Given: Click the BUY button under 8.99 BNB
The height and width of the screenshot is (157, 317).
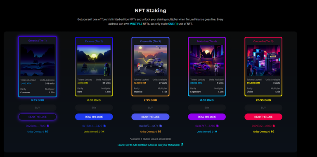Looking at the screenshot, I should 207,108.
